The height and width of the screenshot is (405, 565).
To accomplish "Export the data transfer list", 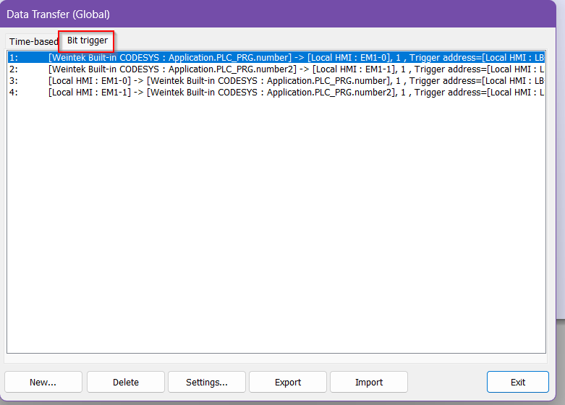I will 288,382.
